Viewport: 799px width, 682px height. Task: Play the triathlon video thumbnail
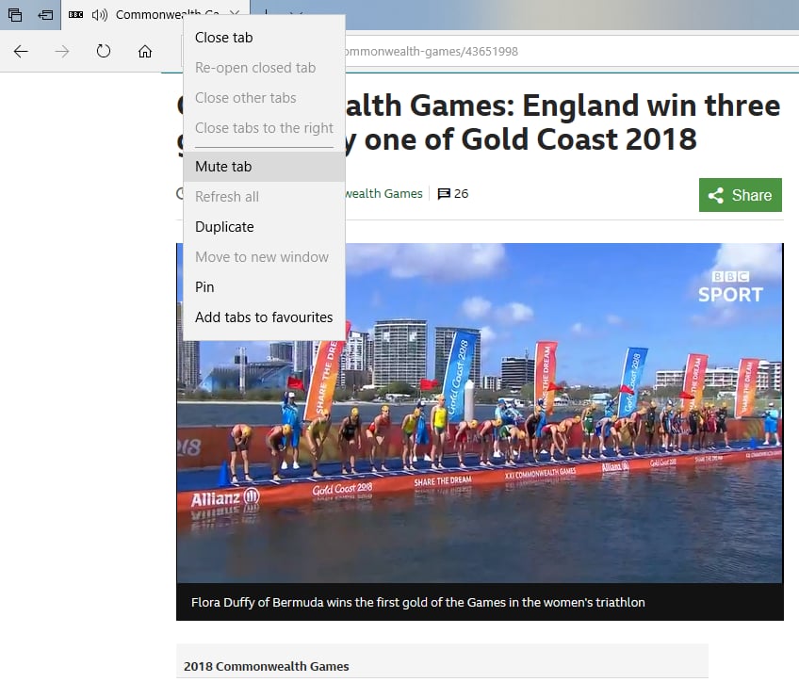480,414
